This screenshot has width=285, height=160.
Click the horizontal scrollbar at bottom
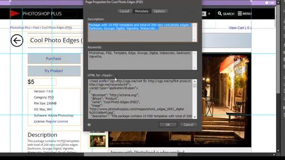coord(130,155)
